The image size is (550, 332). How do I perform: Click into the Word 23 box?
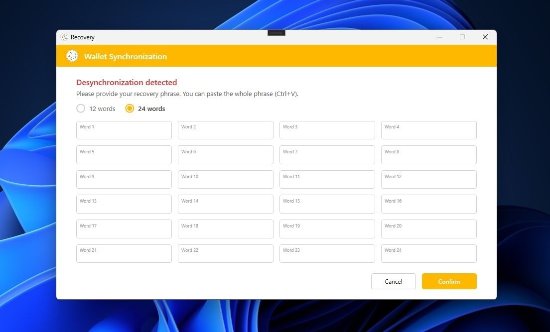[x=327, y=253]
